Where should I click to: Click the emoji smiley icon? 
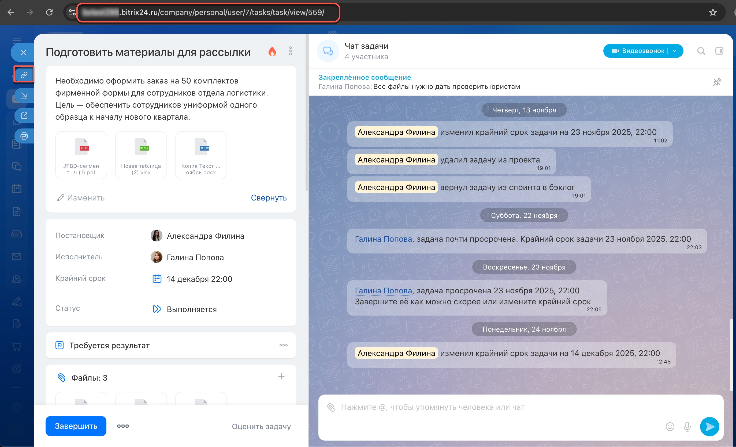click(670, 427)
